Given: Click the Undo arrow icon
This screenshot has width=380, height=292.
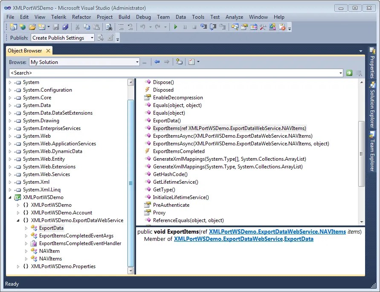Looking at the screenshot, I should 143,27.
